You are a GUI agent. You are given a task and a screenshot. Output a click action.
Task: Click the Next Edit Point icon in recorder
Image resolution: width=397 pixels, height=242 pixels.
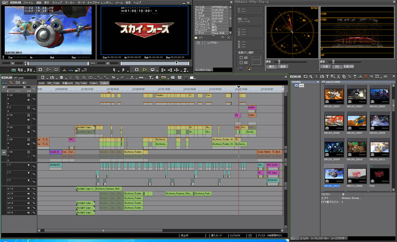[x=170, y=70]
